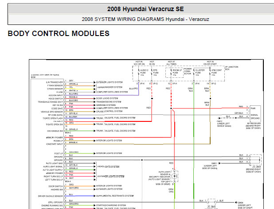The image size is (274, 209).
Task: Click the "WIPER/WASHER SYSTEM" label
Action: click(x=110, y=87)
